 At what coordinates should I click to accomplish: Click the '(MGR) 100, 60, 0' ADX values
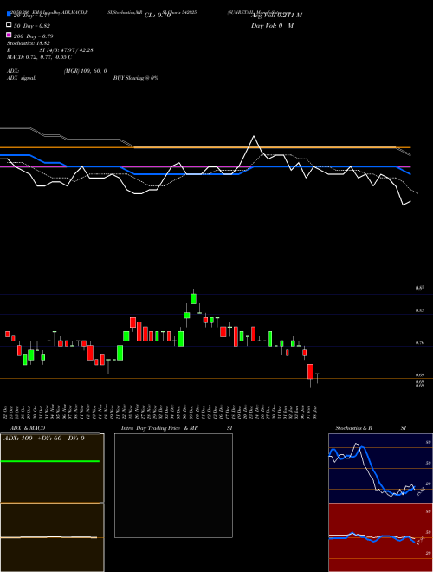point(85,71)
